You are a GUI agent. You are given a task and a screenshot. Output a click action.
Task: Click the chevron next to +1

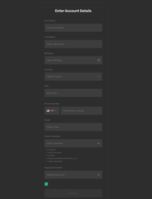[x=56, y=111]
